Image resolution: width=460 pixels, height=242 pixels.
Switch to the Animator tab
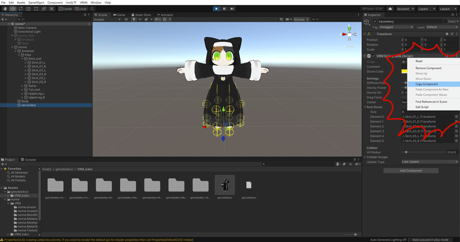pos(165,15)
